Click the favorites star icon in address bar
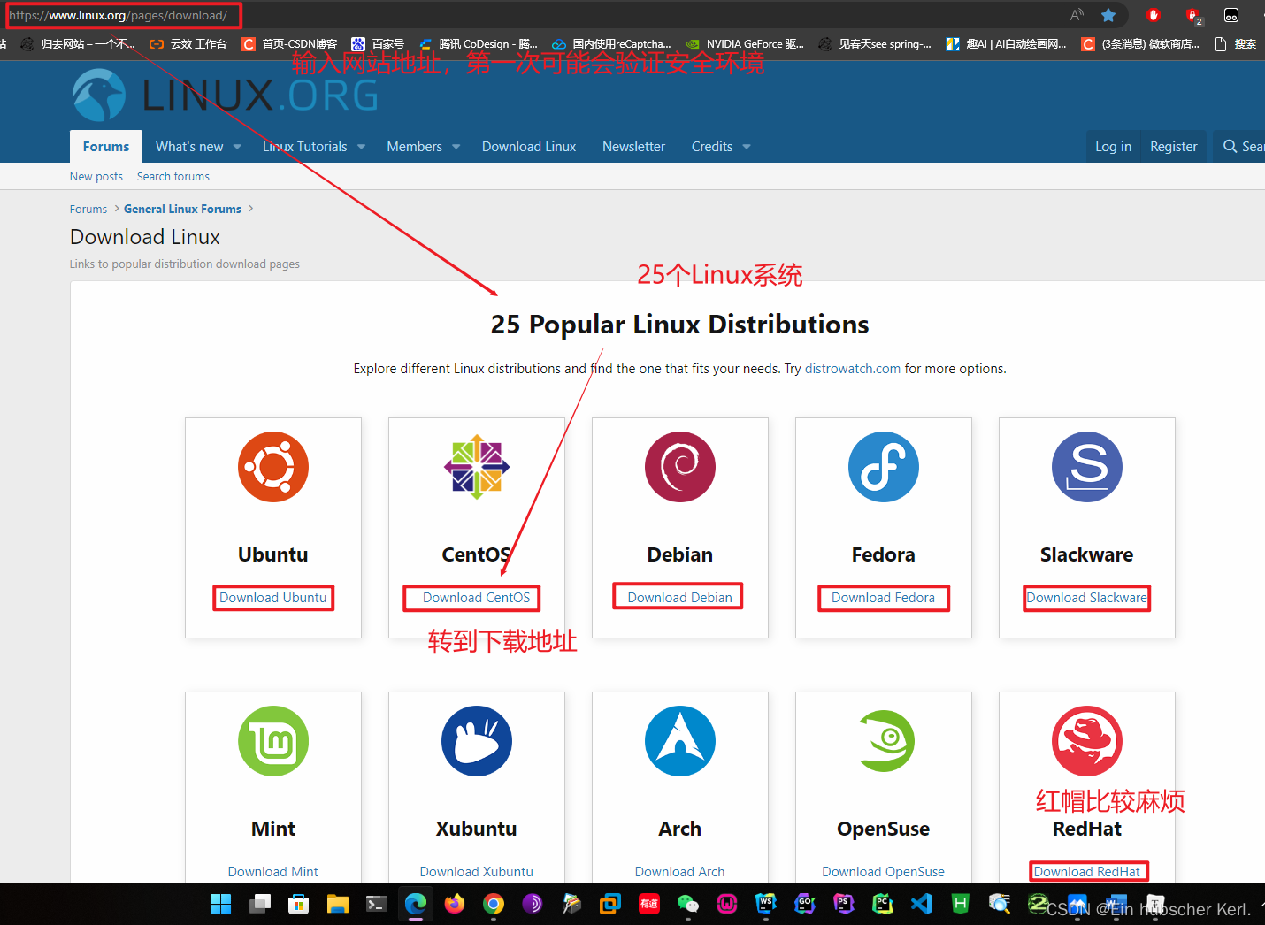Viewport: 1265px width, 925px height. (x=1108, y=15)
